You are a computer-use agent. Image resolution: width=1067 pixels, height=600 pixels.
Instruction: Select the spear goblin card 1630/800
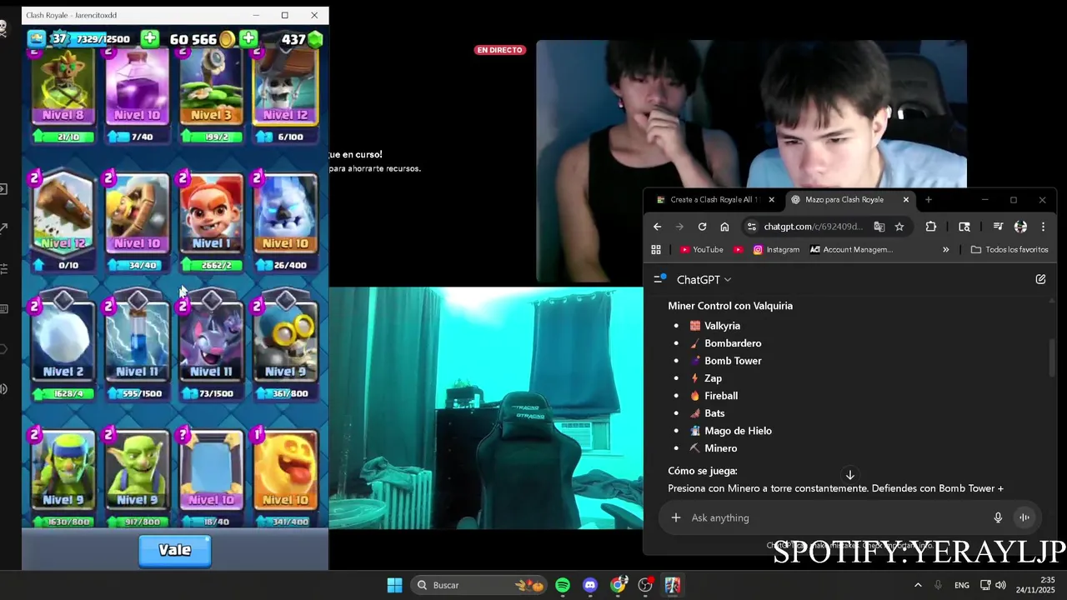pos(63,470)
